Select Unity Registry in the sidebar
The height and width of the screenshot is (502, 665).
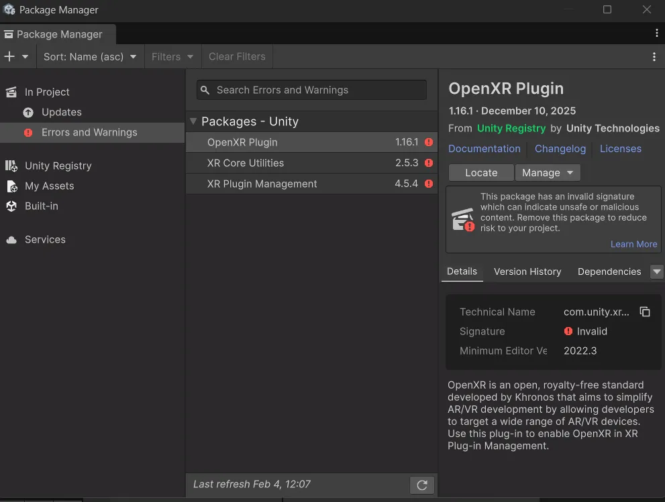click(x=58, y=166)
